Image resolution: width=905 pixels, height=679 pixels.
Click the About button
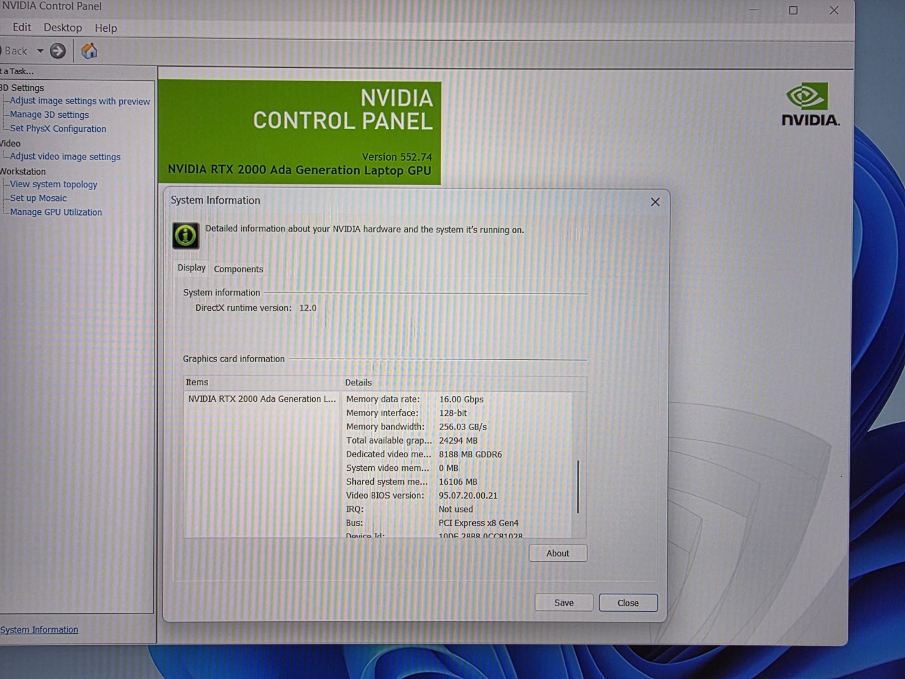click(558, 553)
